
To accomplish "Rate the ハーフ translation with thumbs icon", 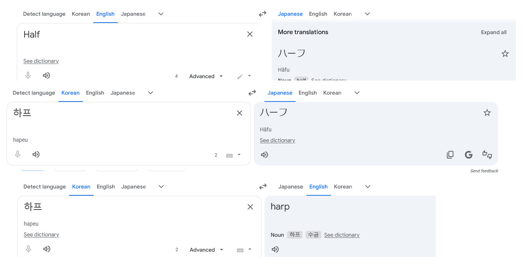I will click(487, 155).
